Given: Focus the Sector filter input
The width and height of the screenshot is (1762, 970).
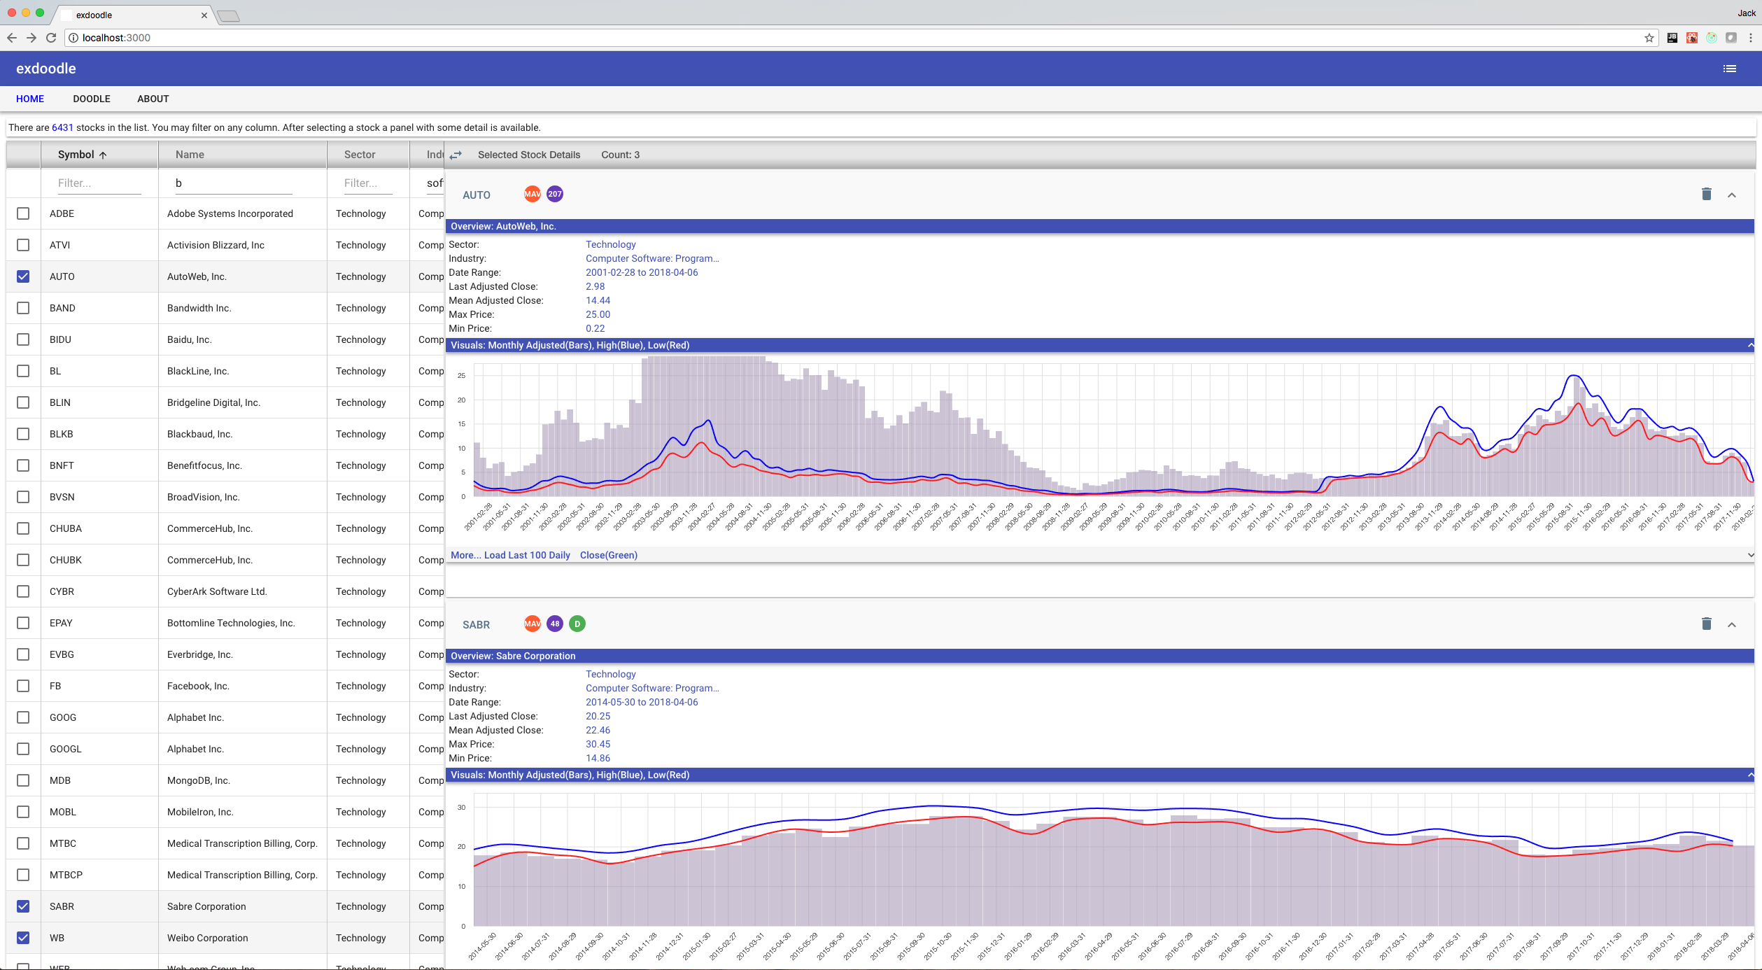Looking at the screenshot, I should (x=368, y=183).
